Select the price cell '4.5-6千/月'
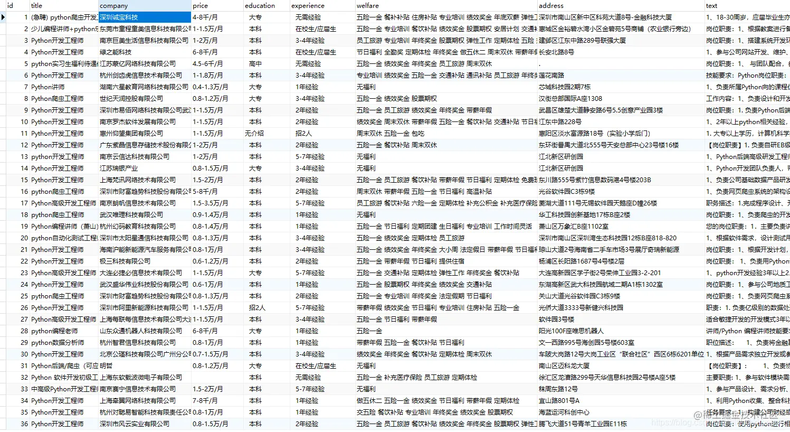Screen dimensions: 790x432 217,64
